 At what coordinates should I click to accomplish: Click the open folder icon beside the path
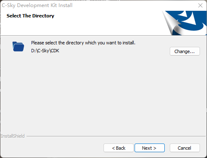18,46
